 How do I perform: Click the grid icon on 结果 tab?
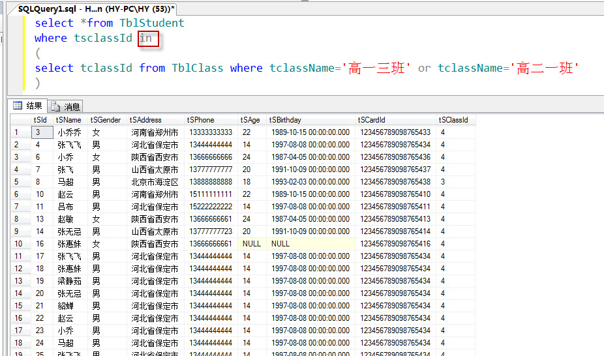[x=18, y=106]
